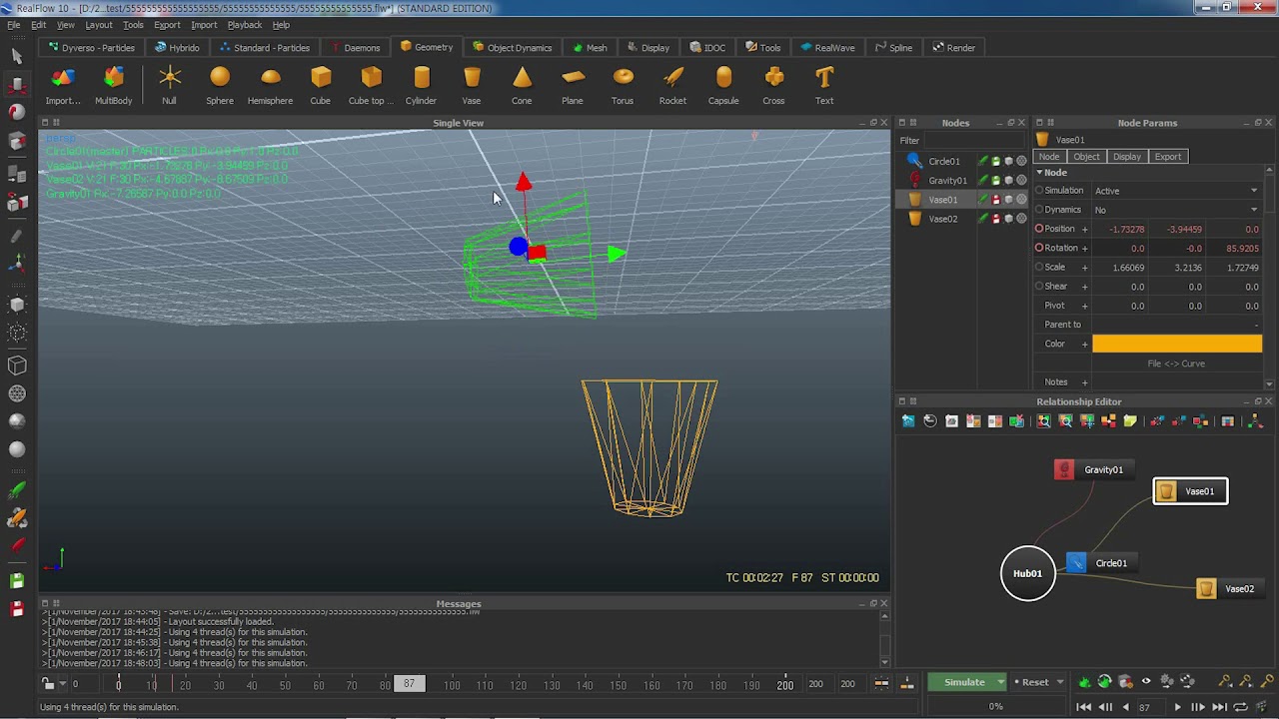The height and width of the screenshot is (719, 1279).
Task: Click the File <-> Curve button
Action: 1176,363
